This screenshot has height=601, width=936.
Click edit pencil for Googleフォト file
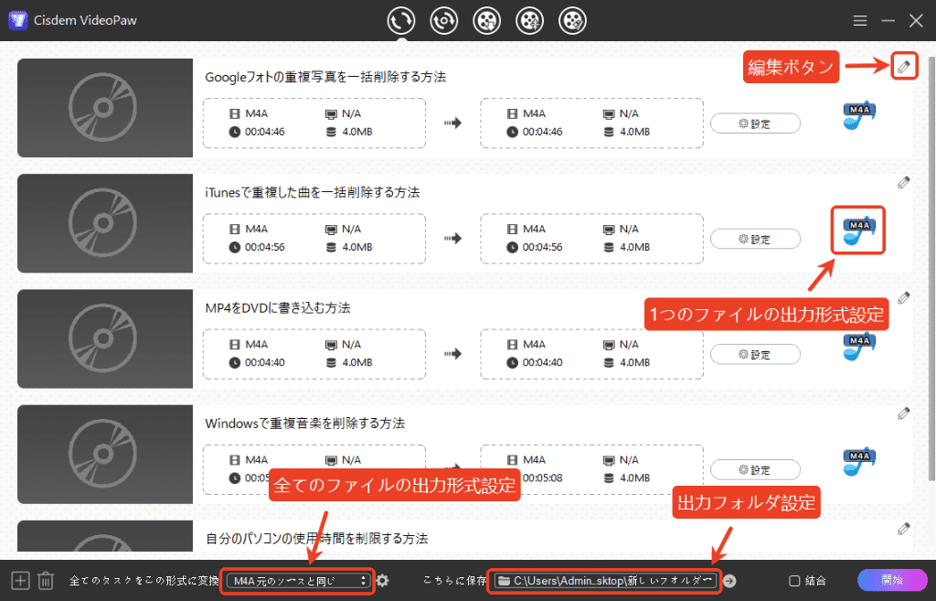(903, 66)
